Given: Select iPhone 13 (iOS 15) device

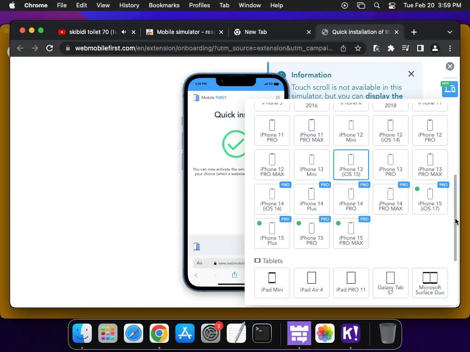Looking at the screenshot, I should point(351,165).
